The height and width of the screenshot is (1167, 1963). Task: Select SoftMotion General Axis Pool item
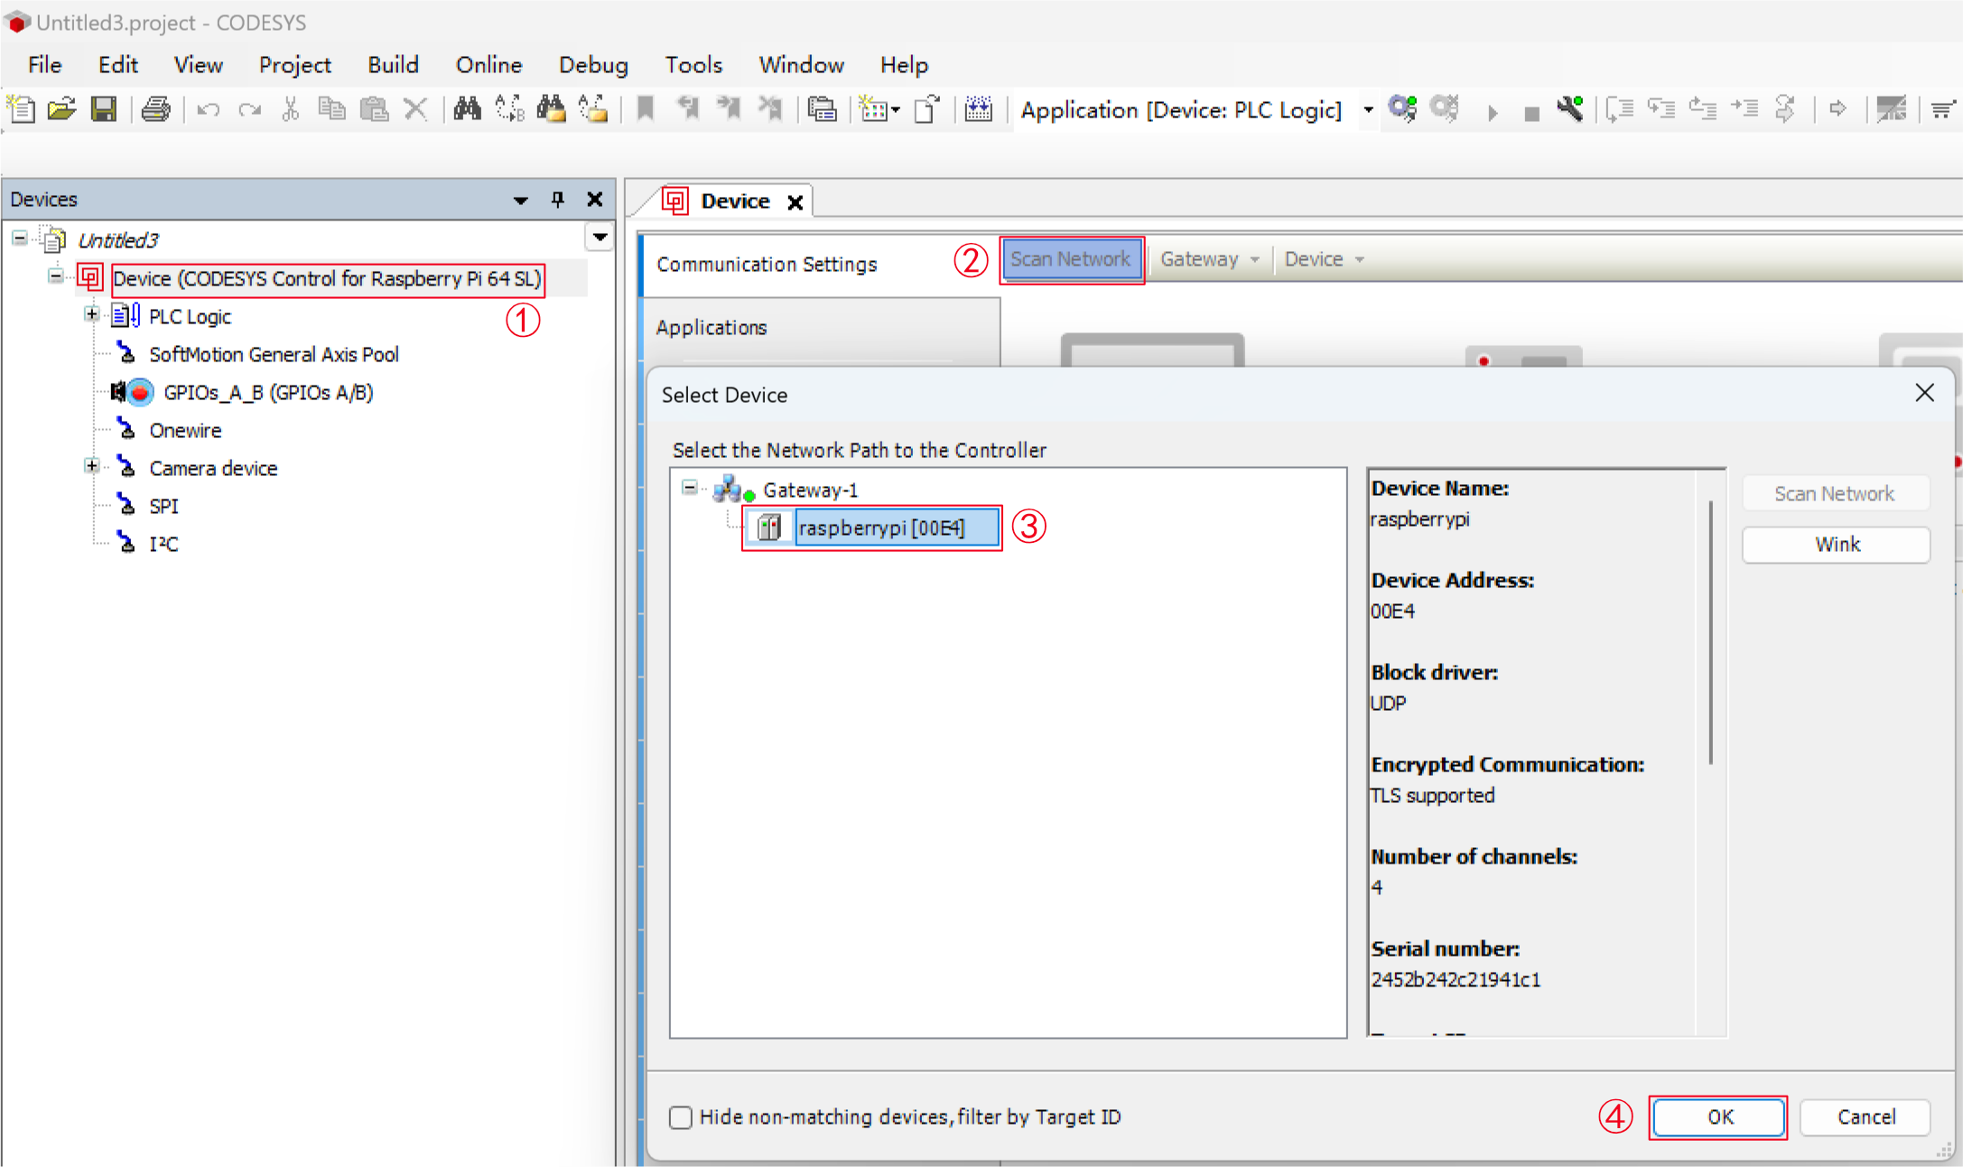pos(274,354)
